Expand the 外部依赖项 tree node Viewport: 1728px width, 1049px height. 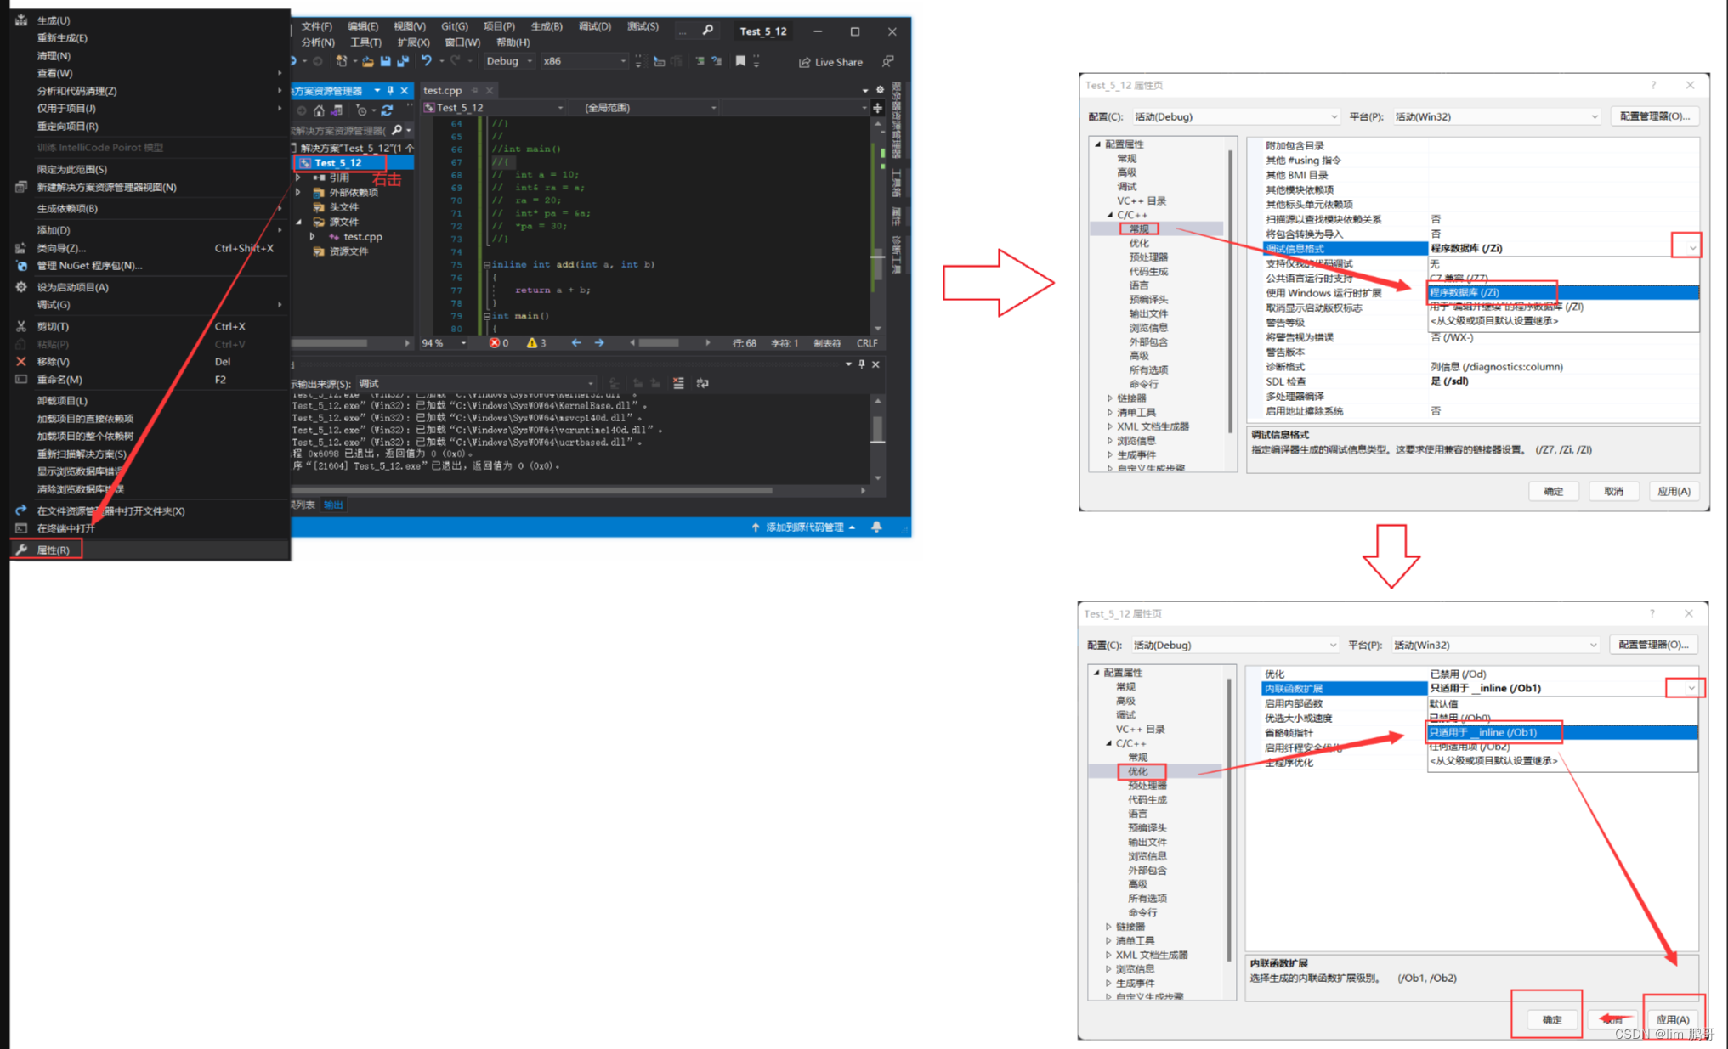[298, 193]
